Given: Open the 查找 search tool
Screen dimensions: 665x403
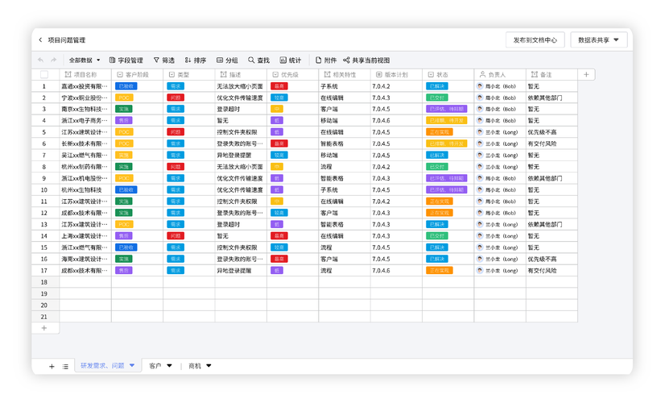Looking at the screenshot, I should (x=258, y=60).
